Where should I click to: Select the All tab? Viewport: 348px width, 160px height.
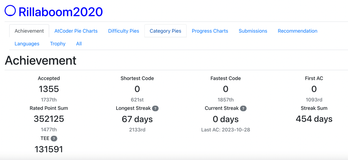pos(79,44)
